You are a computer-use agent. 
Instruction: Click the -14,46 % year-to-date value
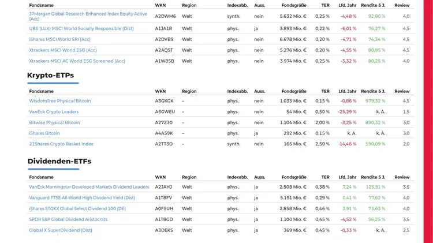point(347,144)
